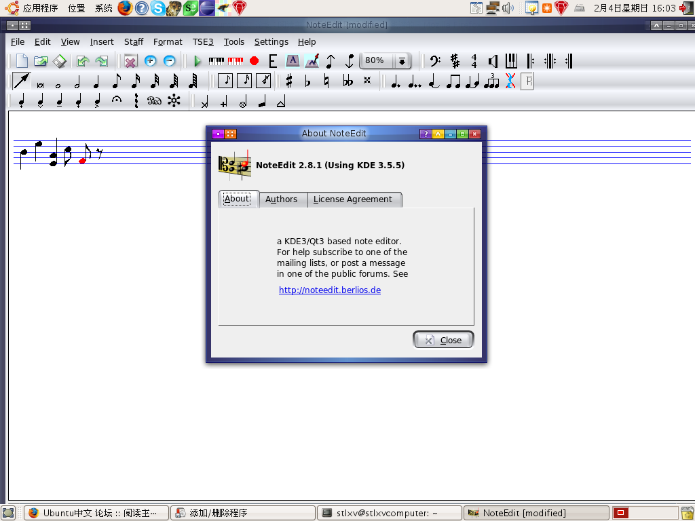Screen dimensions: 695x521
Task: Click the blue zoom in icon
Action: click(150, 60)
